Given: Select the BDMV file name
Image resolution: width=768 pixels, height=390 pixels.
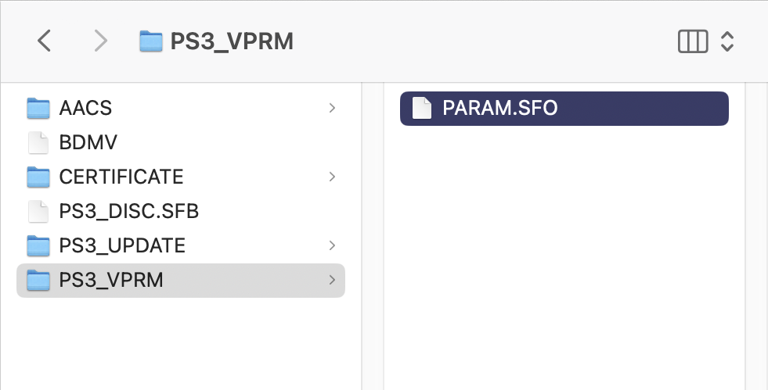Looking at the screenshot, I should [x=88, y=143].
